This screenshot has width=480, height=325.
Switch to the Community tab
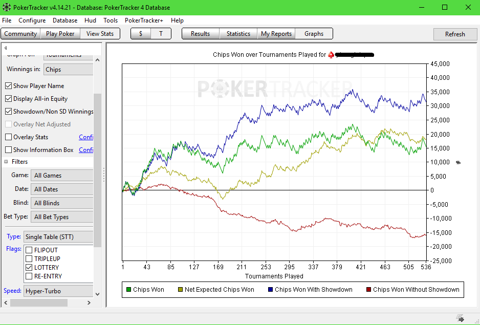20,34
